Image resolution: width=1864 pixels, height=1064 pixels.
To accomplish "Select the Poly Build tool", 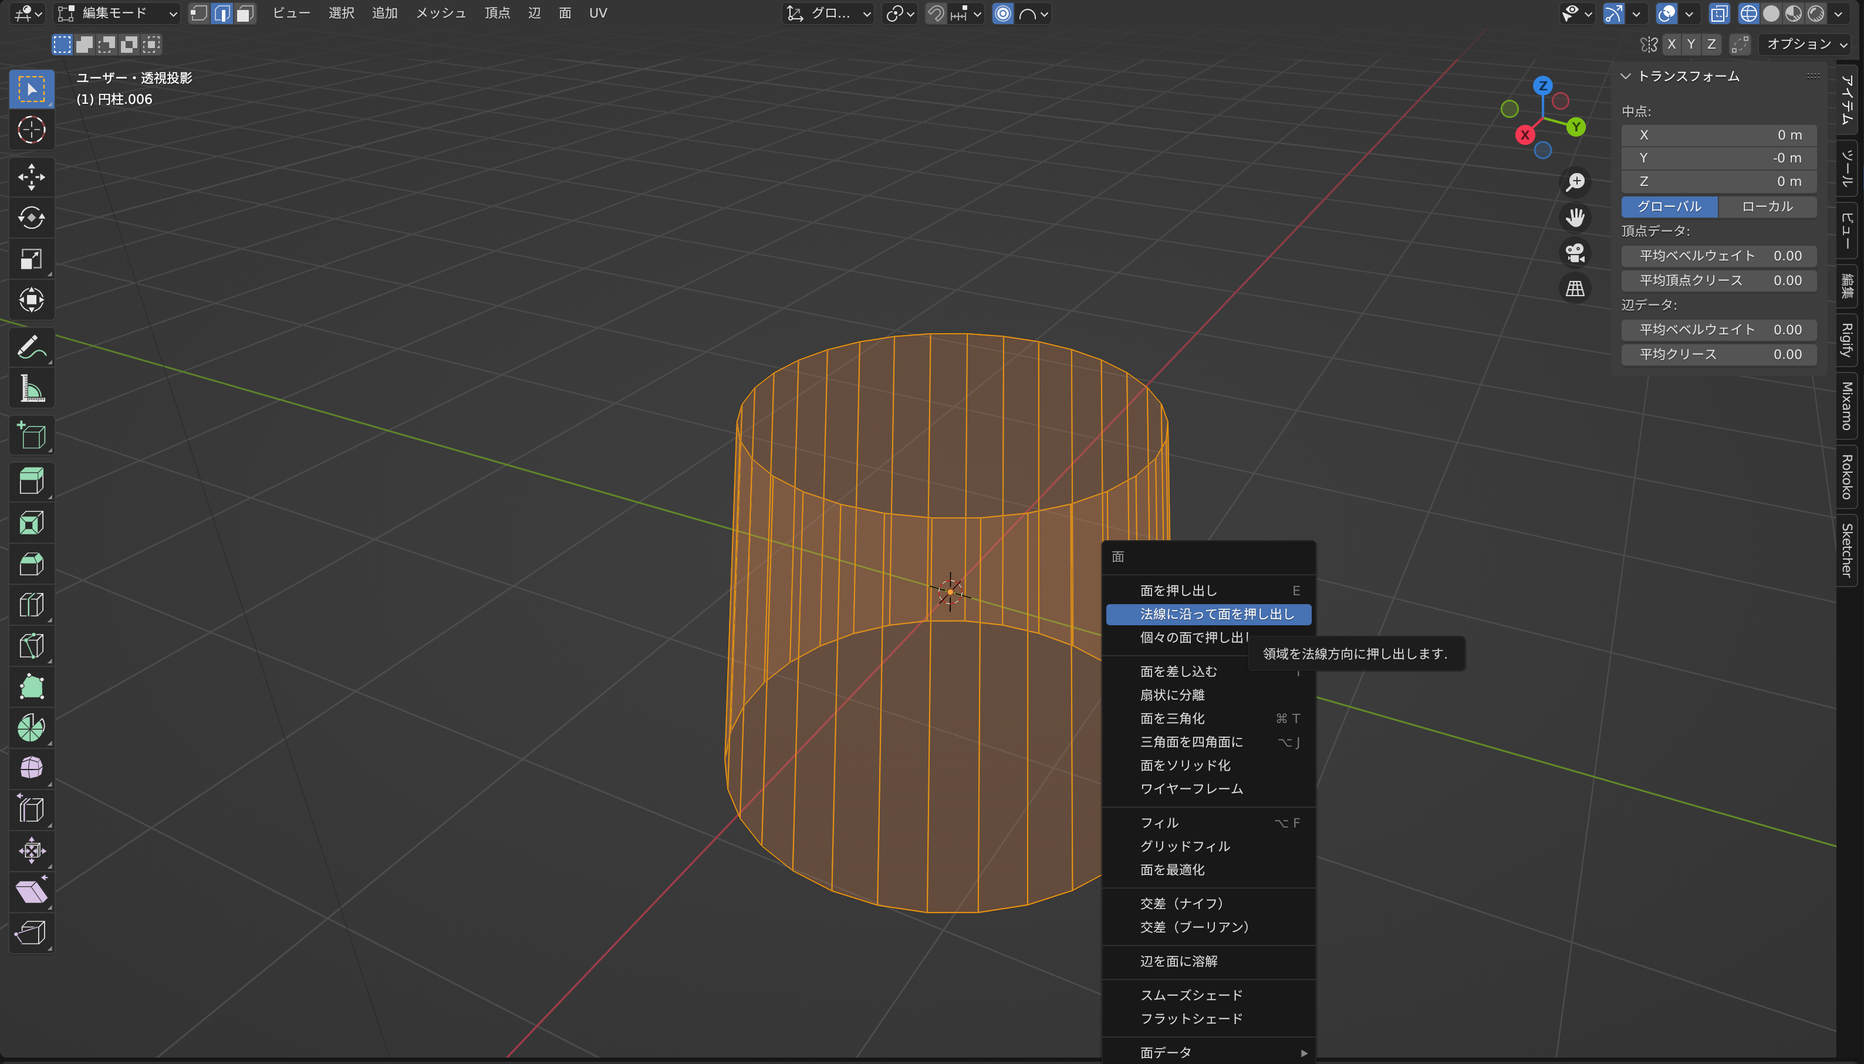I will pos(32,686).
